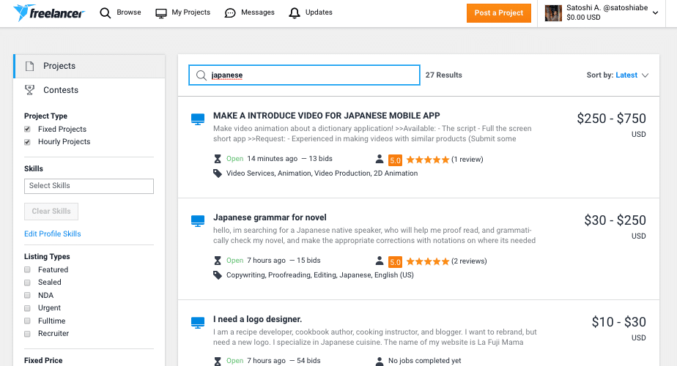Uncheck the Hourly Projects checkbox
Viewport: 677px width, 366px height.
click(27, 142)
